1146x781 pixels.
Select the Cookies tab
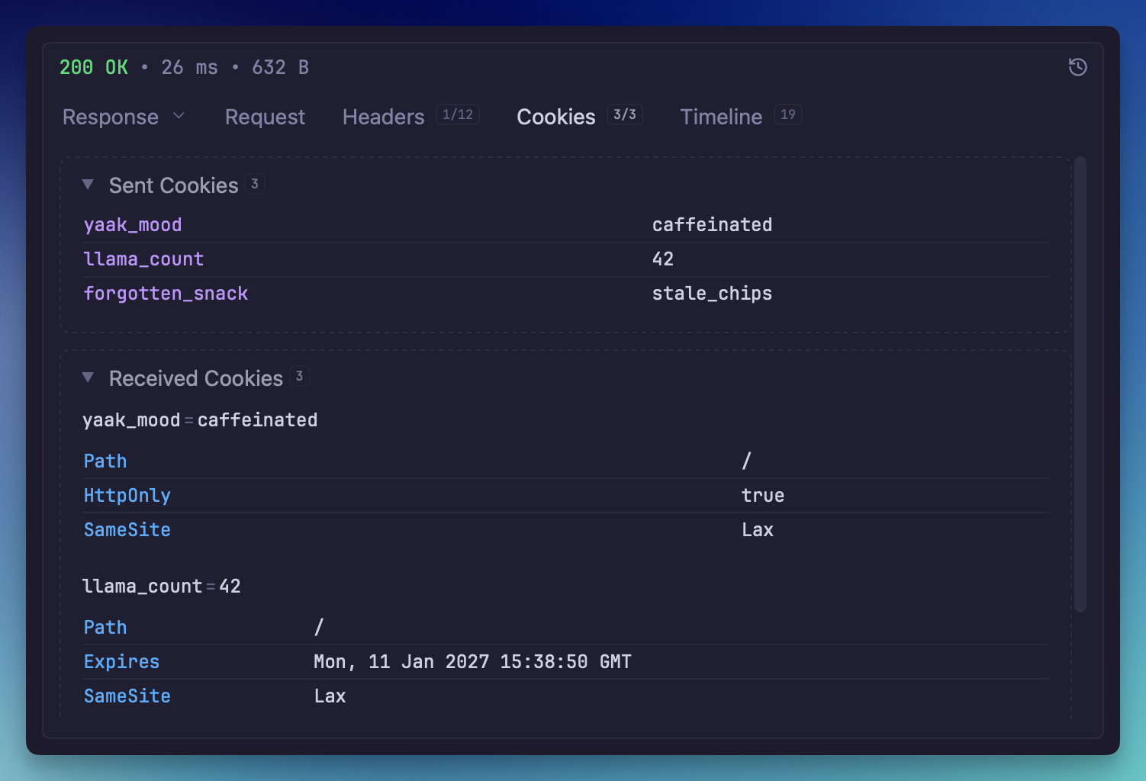coord(555,117)
